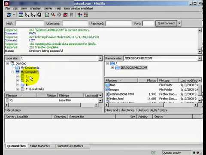Open the Remote site path dropdown
Viewport: 206px width, 155px height.
click(200, 58)
